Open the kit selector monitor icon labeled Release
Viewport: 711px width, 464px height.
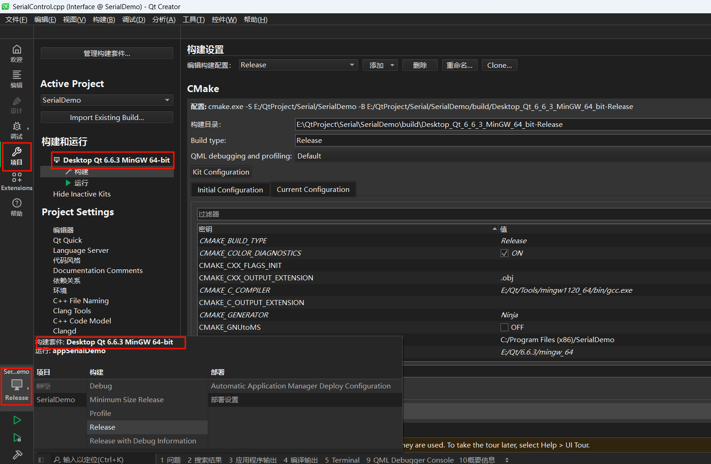[16, 386]
